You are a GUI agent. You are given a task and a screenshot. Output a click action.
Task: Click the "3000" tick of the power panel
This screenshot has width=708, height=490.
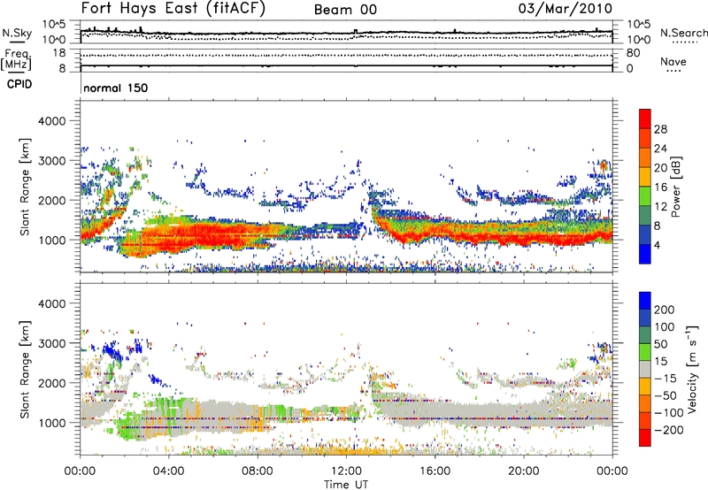click(x=52, y=161)
